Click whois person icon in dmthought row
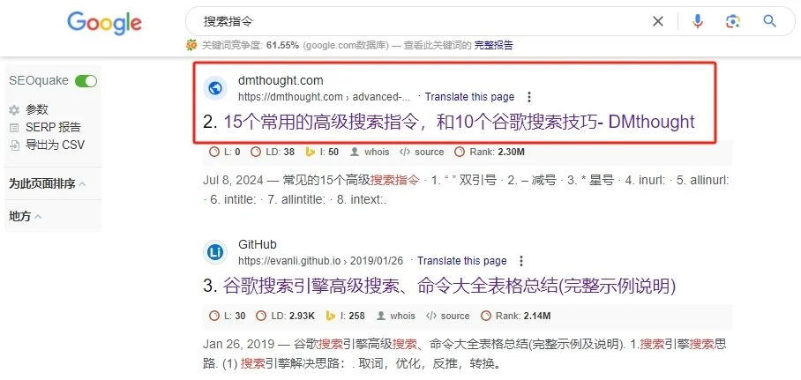 354,152
